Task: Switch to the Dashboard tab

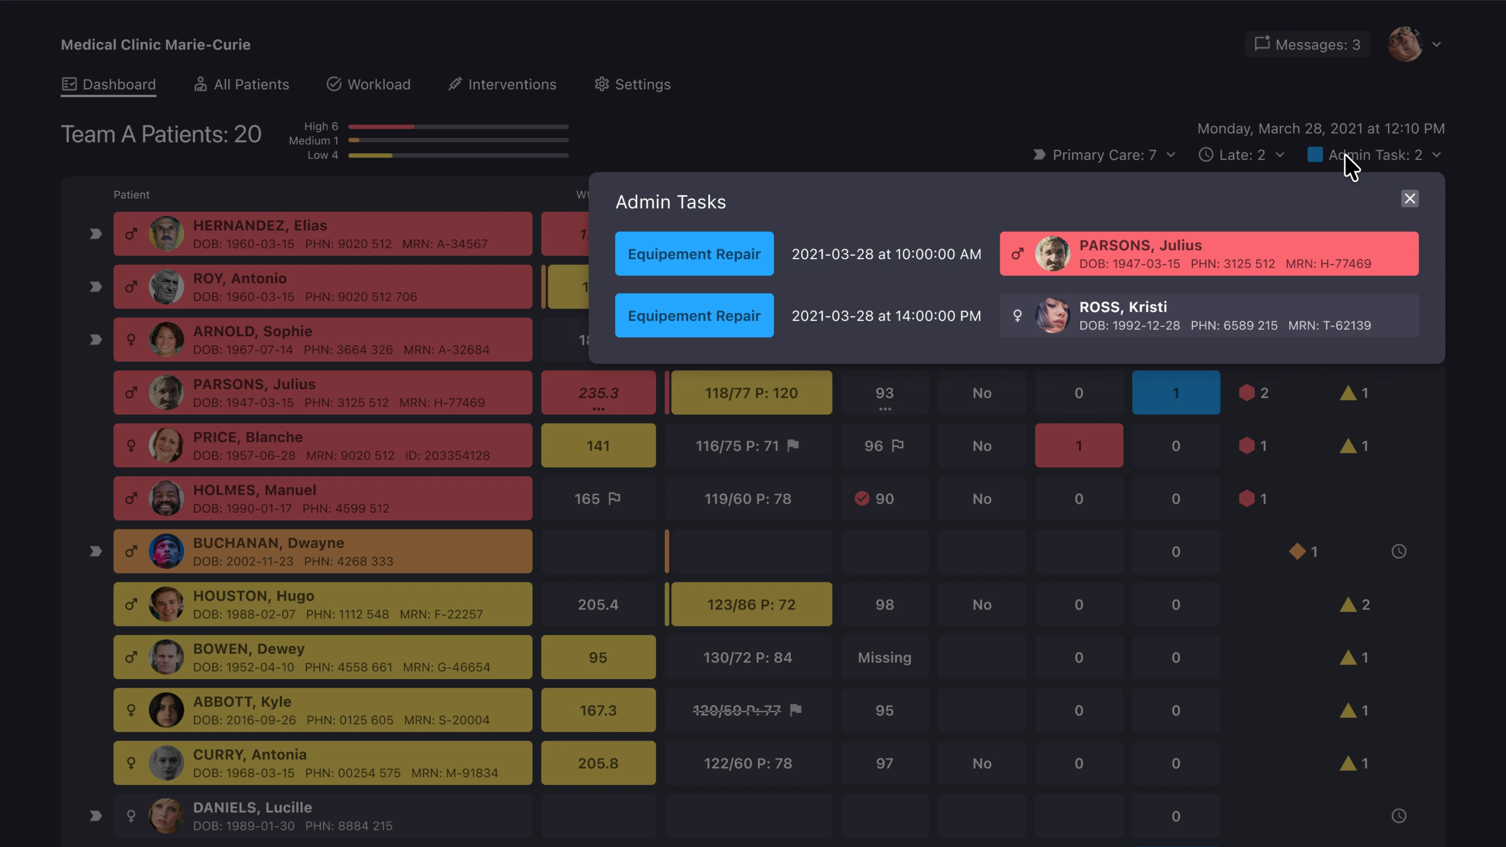Action: (109, 84)
